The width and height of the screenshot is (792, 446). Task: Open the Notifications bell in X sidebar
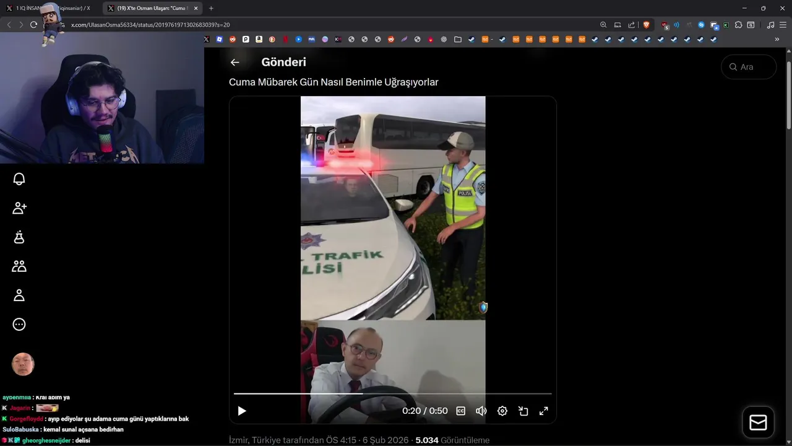tap(19, 179)
